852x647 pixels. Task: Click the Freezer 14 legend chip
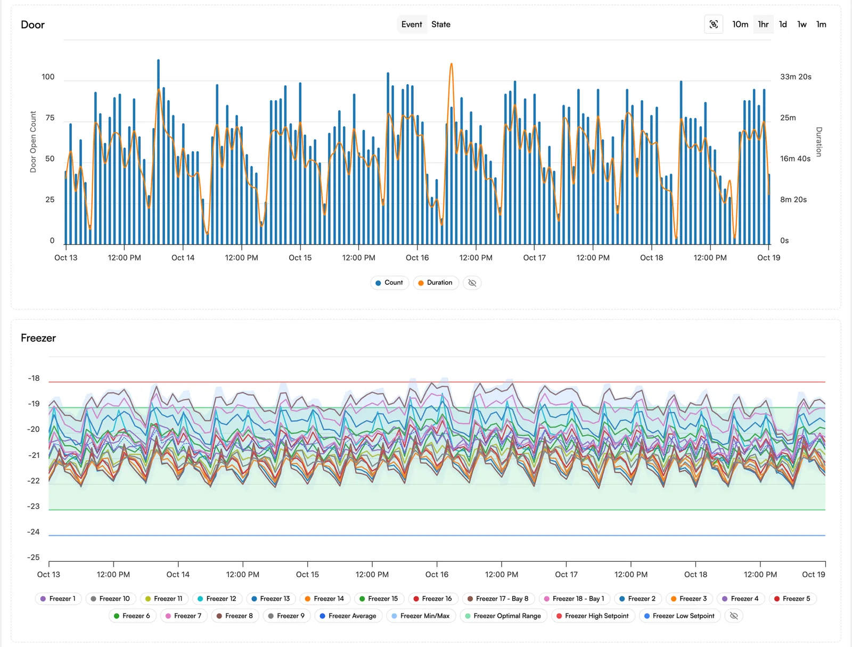point(324,599)
